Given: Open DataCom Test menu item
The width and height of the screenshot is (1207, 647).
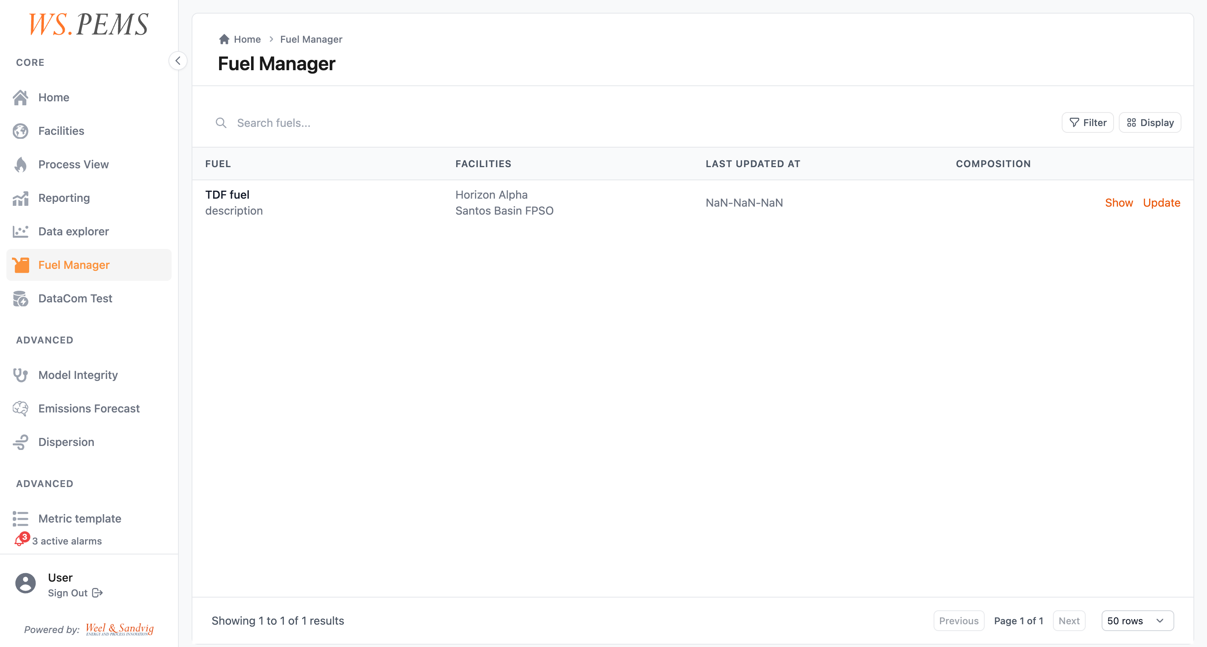Looking at the screenshot, I should tap(89, 298).
